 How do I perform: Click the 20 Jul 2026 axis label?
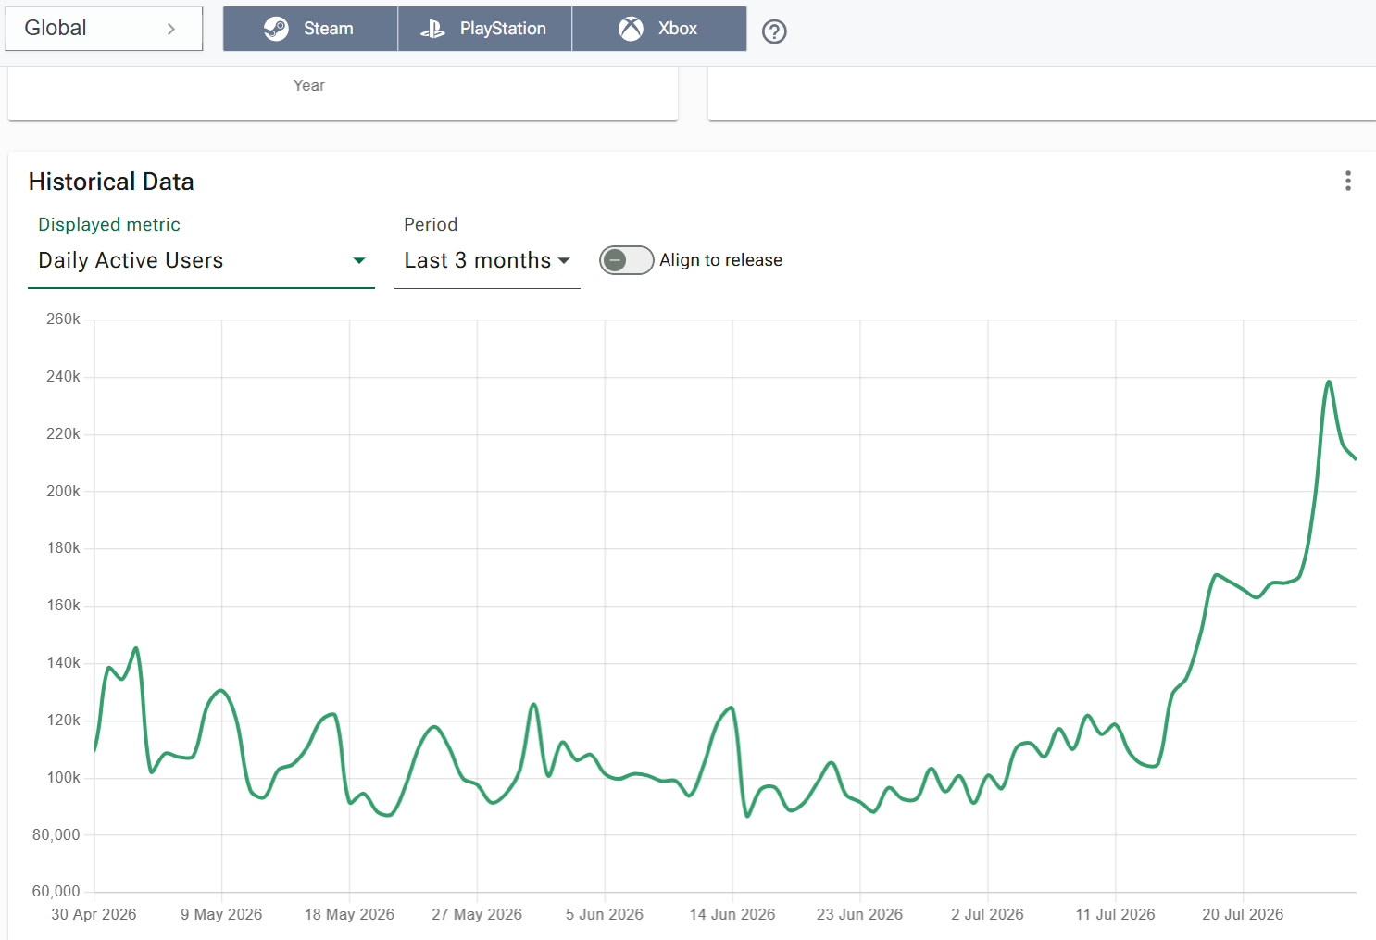[x=1243, y=914]
